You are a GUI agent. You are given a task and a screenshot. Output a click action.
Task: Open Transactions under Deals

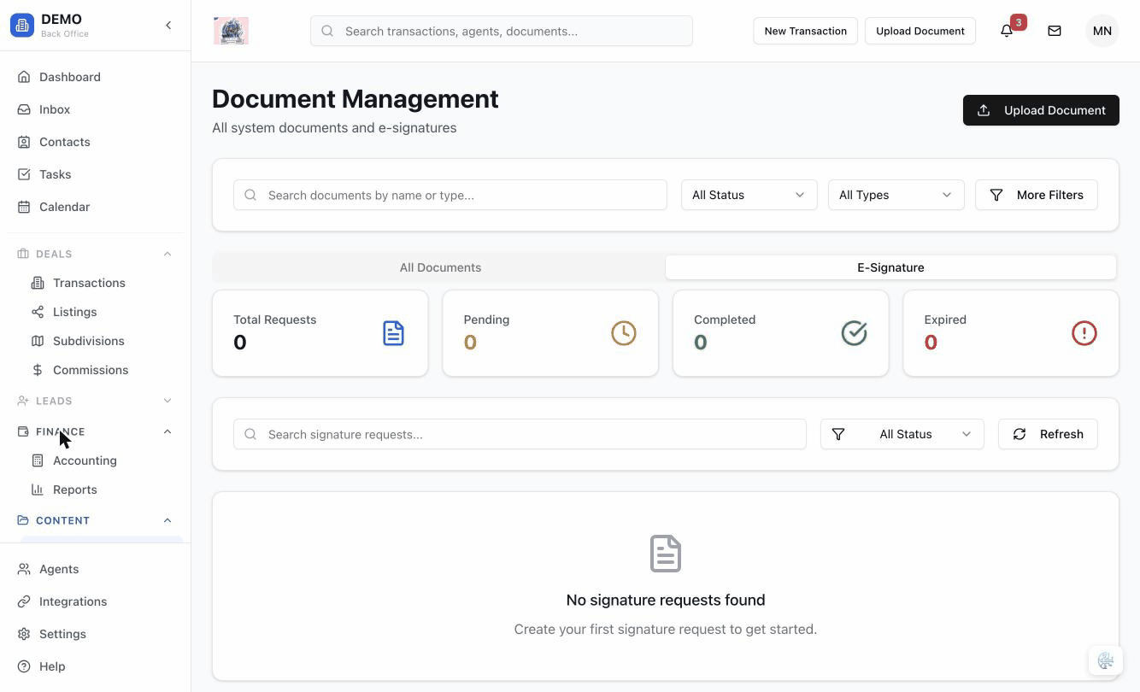102,283
